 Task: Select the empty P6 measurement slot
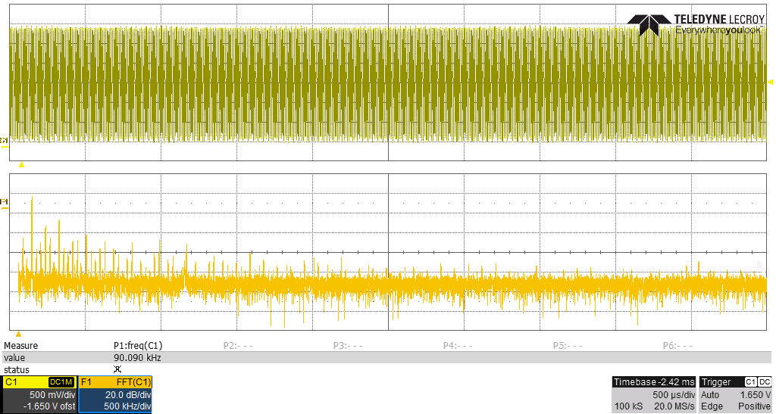[679, 346]
